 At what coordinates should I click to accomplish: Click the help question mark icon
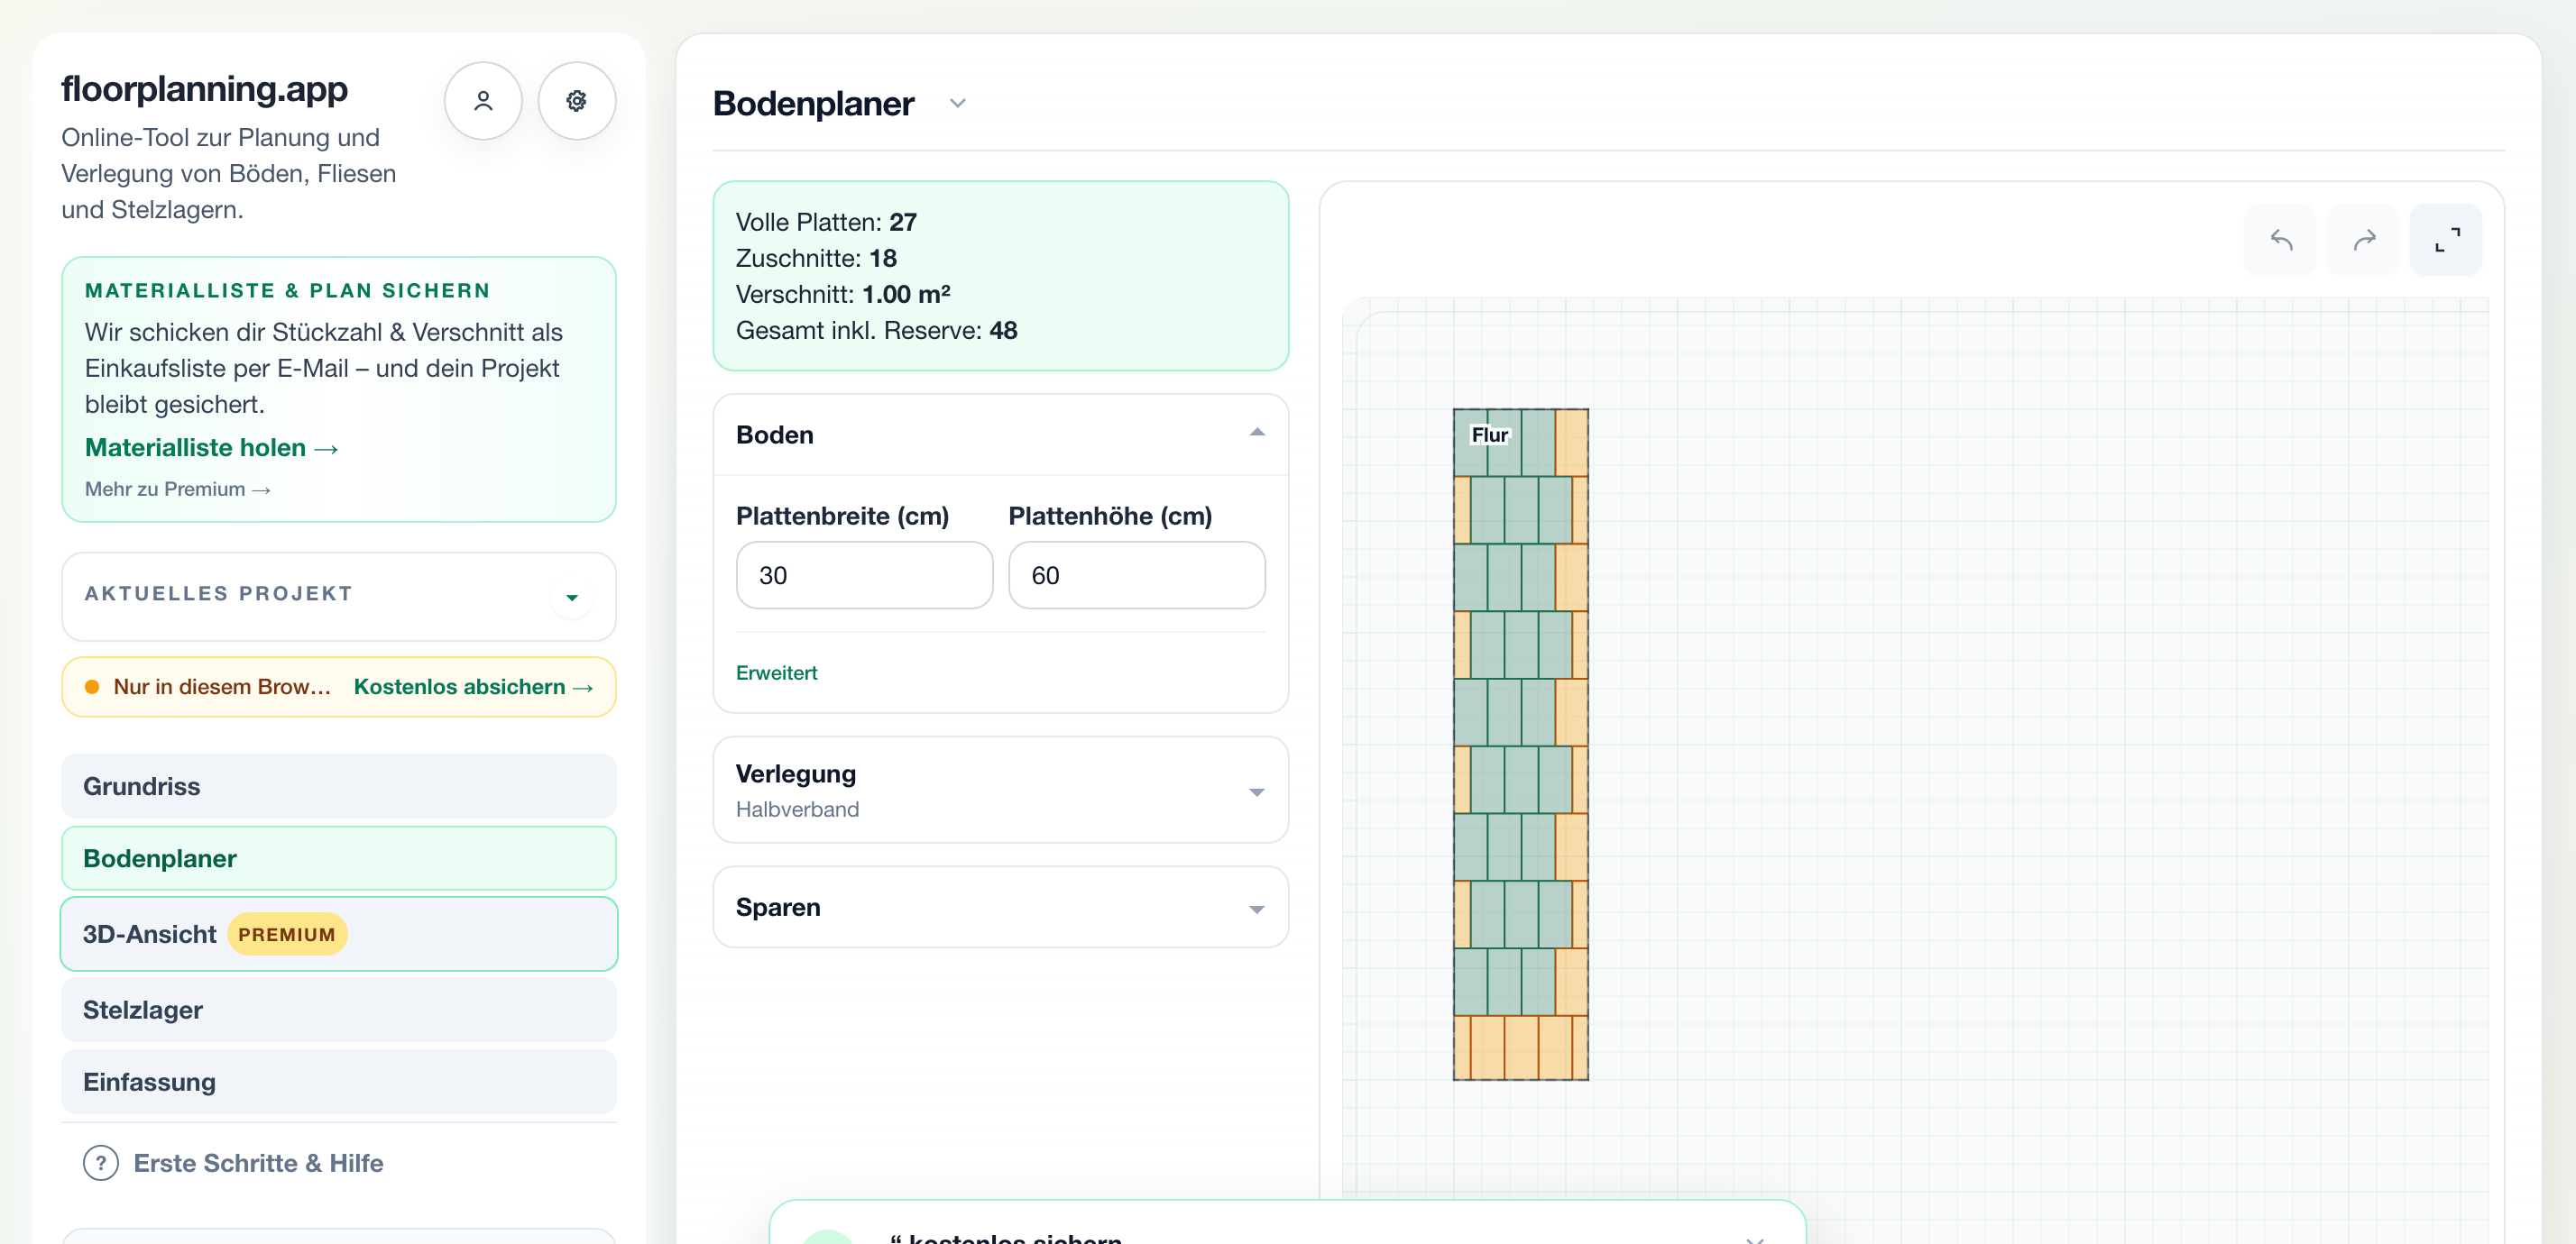click(101, 1163)
